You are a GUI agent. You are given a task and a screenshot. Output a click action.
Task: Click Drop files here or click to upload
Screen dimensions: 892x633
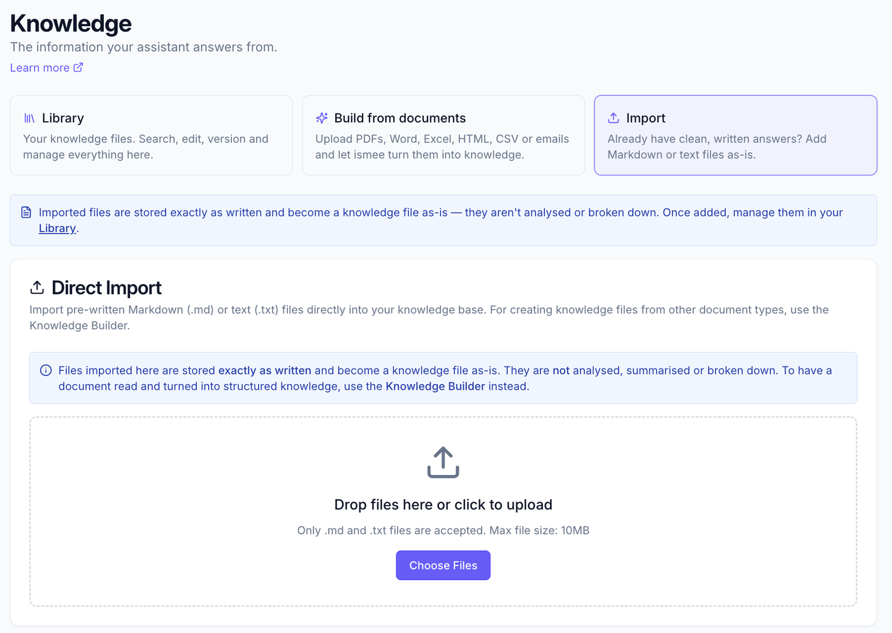pos(443,505)
